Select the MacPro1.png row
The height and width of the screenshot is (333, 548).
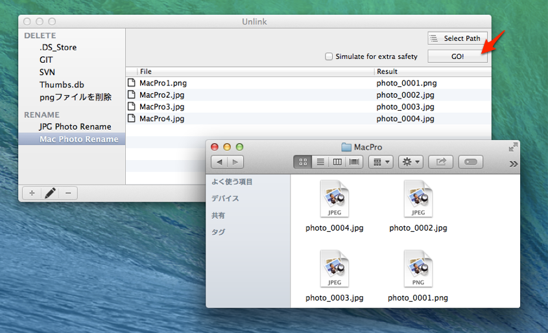coord(308,83)
